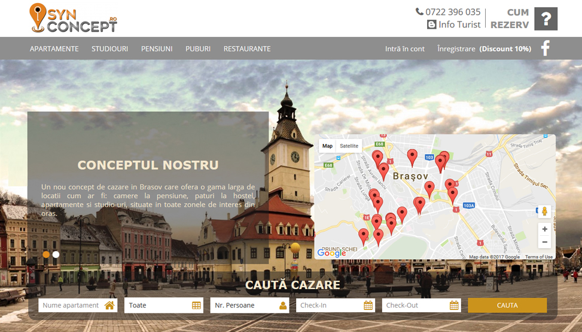Open the Info Turist link
The image size is (582, 332).
pos(459,24)
